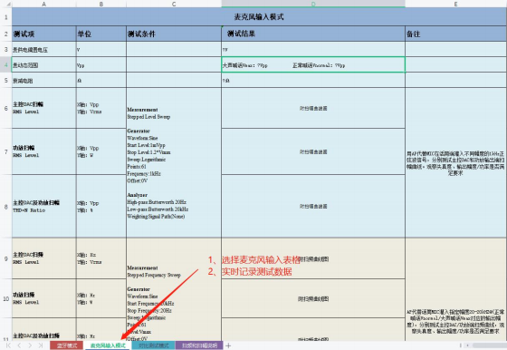Select row 4 header
Image resolution: width=507 pixels, height=350 pixels.
tap(5, 64)
